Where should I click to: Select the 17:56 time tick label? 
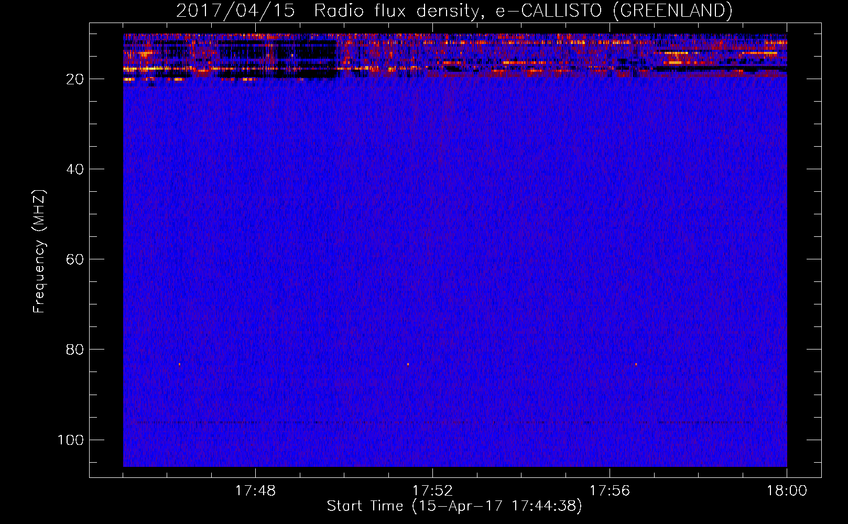(x=610, y=490)
